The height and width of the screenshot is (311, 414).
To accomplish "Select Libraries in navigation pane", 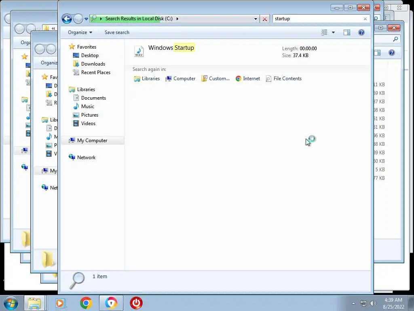I will click(x=86, y=89).
